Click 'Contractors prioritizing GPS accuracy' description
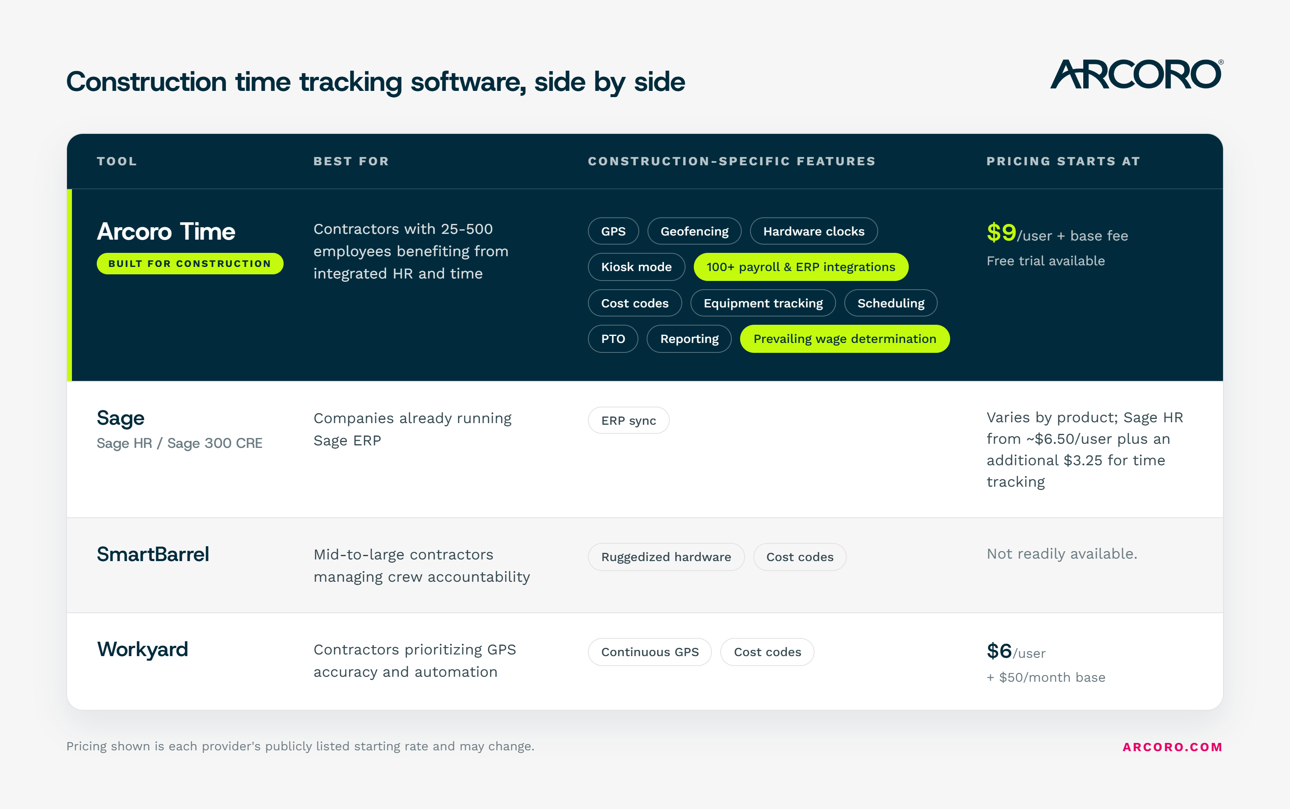This screenshot has height=809, width=1290. (414, 661)
